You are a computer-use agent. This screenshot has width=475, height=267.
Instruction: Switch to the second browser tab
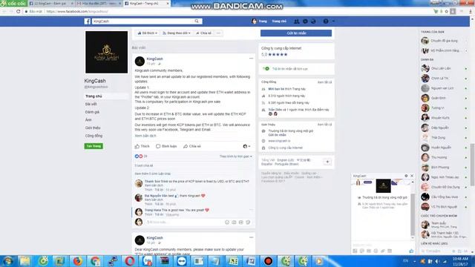pyautogui.click(x=99, y=3)
